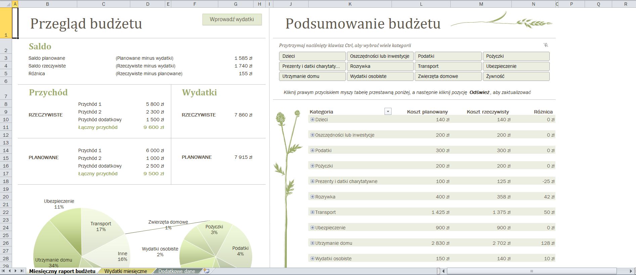Click Utrzymanie domu difference 128 zł
The height and width of the screenshot is (275, 636).
pos(548,243)
